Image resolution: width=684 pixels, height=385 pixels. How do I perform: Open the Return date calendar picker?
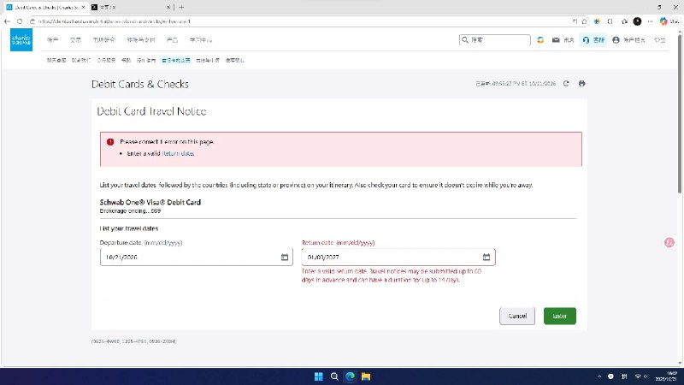tap(486, 258)
